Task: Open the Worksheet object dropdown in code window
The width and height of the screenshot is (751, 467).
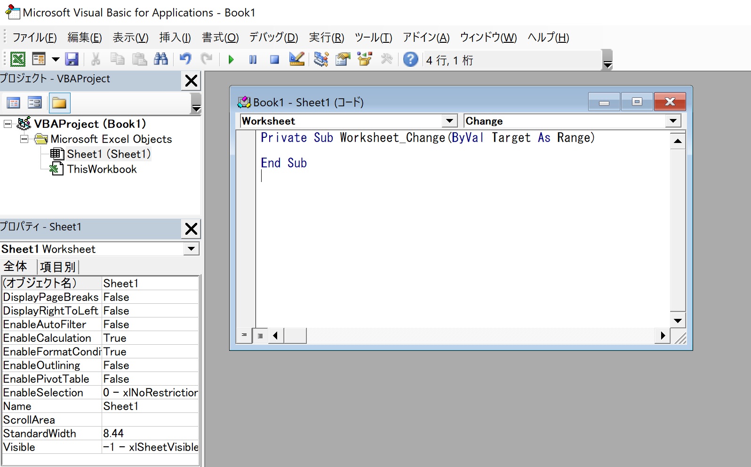Action: [450, 121]
